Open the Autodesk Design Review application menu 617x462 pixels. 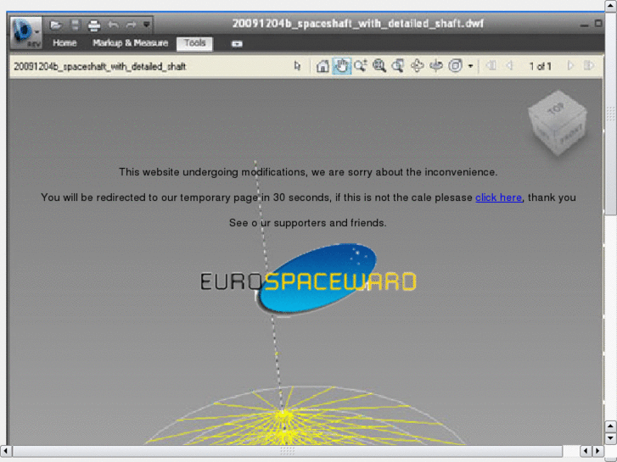pyautogui.click(x=25, y=32)
